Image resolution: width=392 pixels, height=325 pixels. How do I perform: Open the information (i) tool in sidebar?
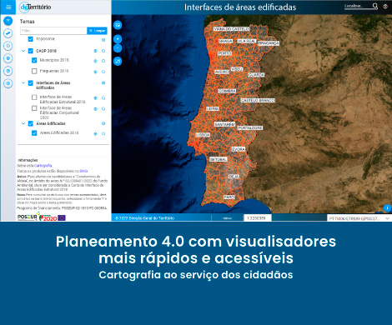[8, 46]
